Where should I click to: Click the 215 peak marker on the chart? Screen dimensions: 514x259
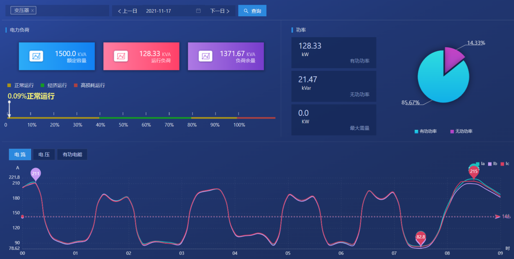[473, 171]
